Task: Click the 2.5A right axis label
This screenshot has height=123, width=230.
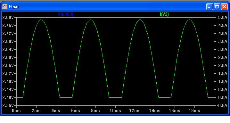Action: 223,57
